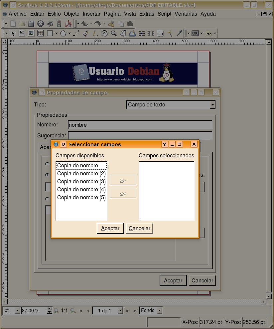
Task: Select the Rotate Item tool
Action: tap(104, 33)
